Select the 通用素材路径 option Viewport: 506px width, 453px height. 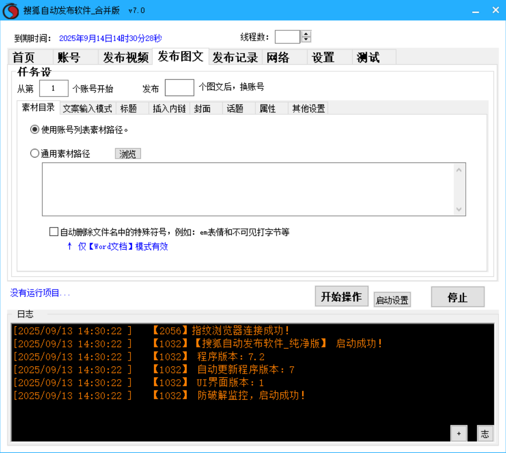34,154
